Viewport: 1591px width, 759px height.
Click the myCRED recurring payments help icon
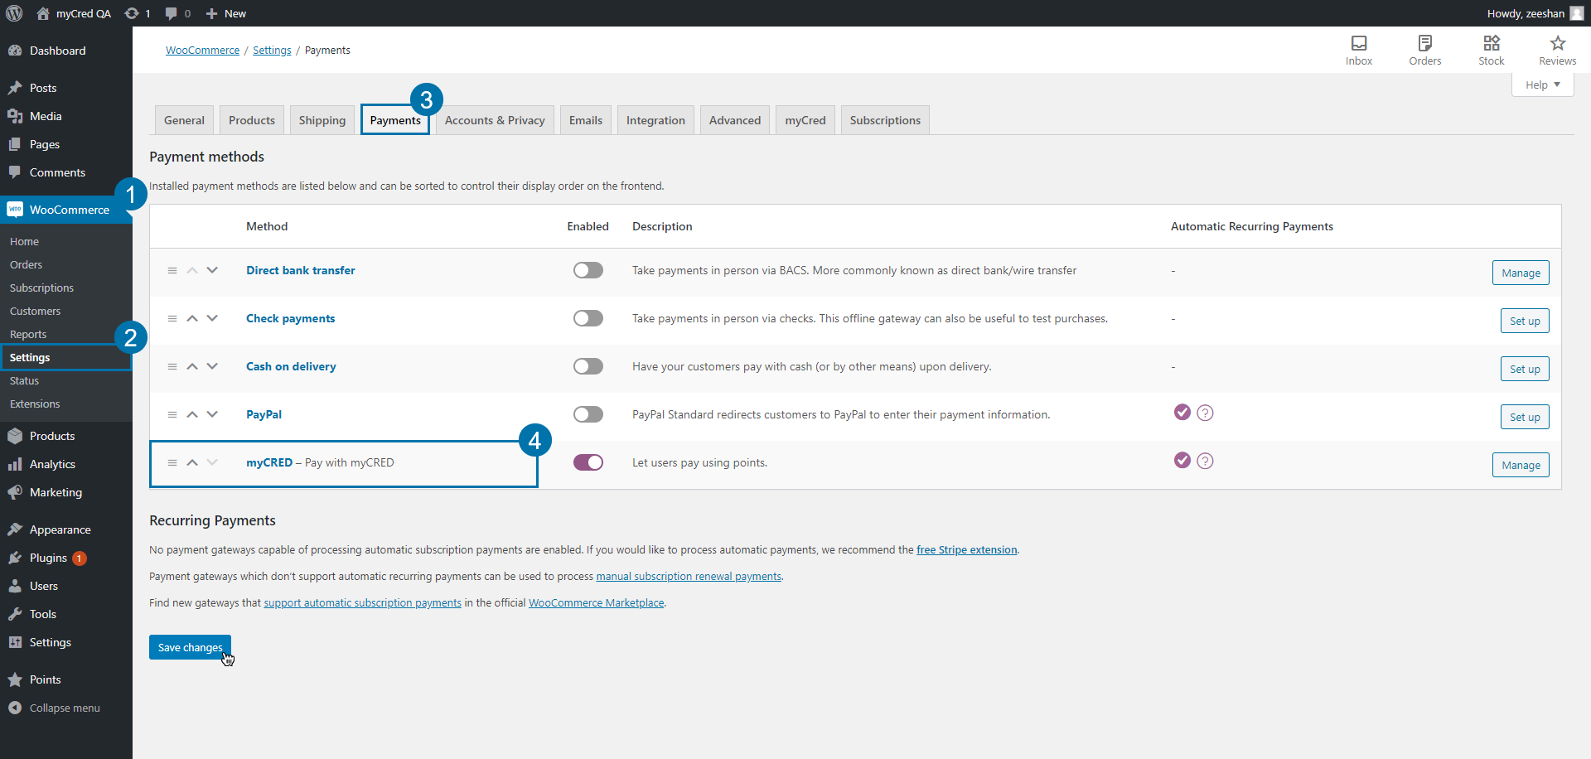point(1206,461)
